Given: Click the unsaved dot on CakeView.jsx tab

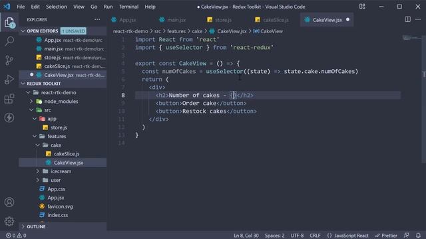Looking at the screenshot, I should (347, 19).
